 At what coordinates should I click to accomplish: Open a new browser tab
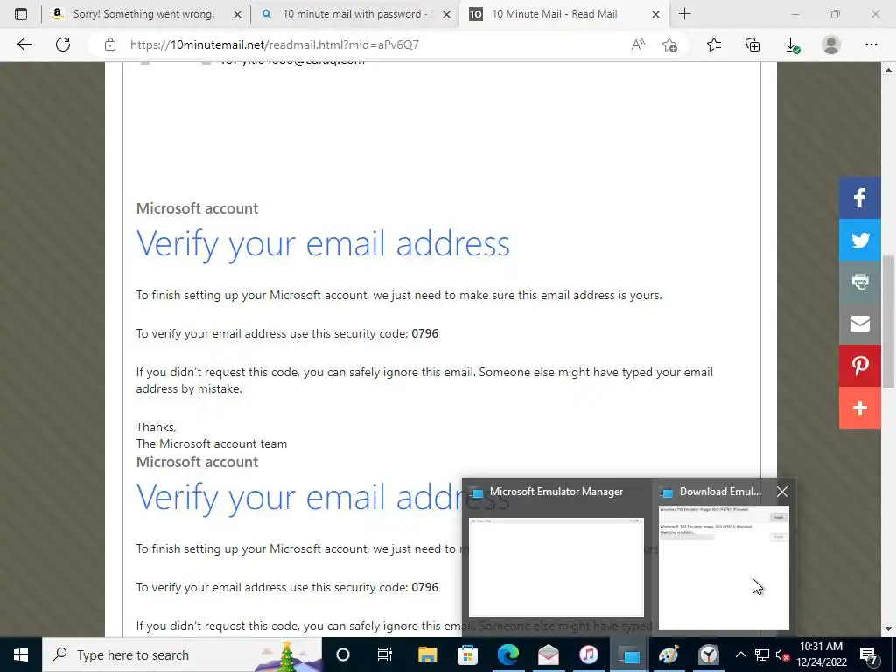(684, 14)
